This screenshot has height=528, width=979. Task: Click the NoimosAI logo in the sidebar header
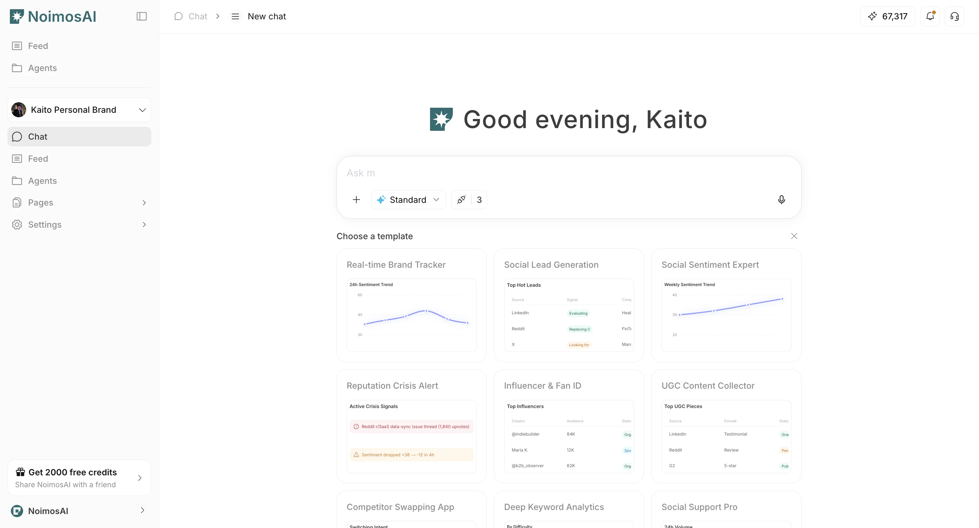pos(53,16)
